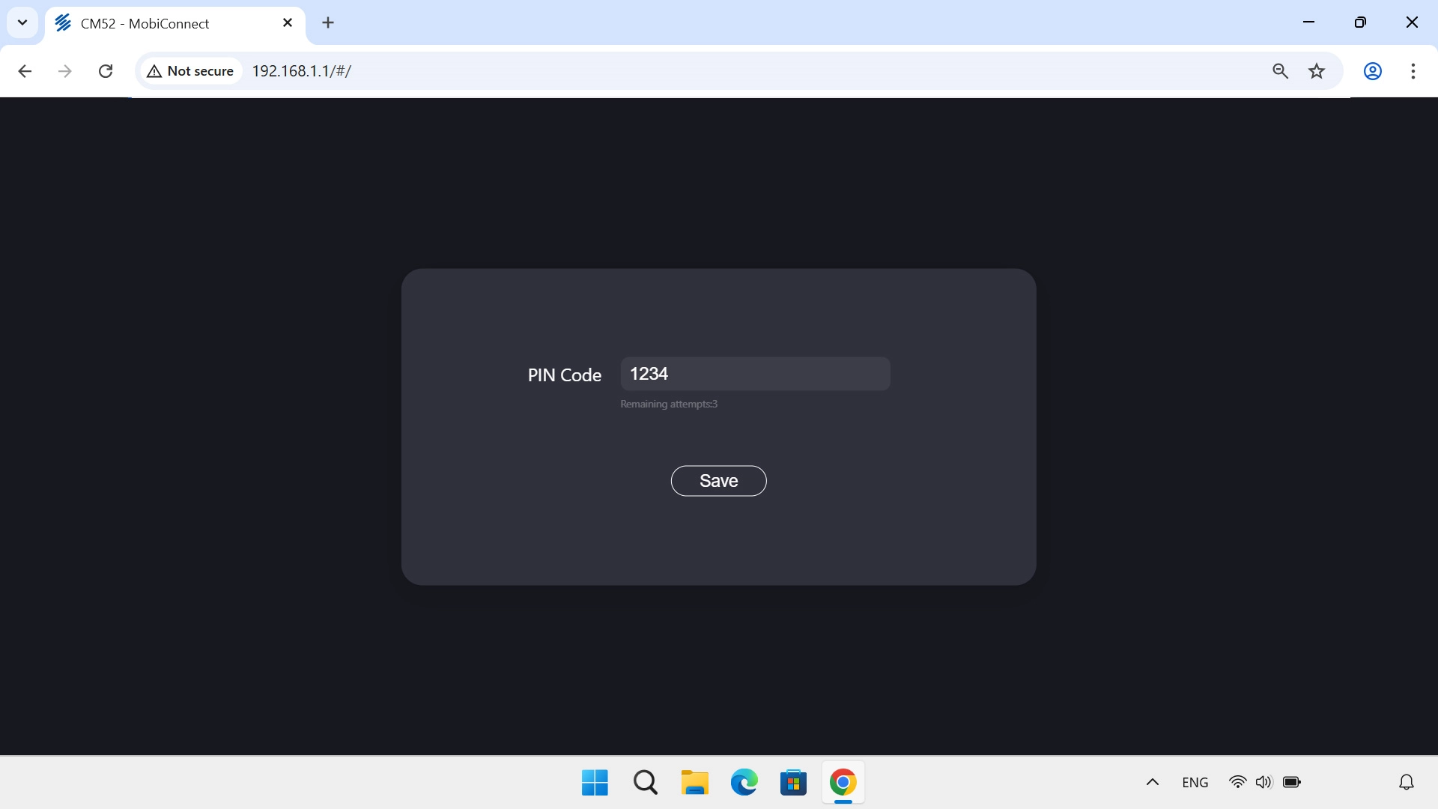Show hidden system tray icons
The image size is (1438, 809).
click(1153, 782)
